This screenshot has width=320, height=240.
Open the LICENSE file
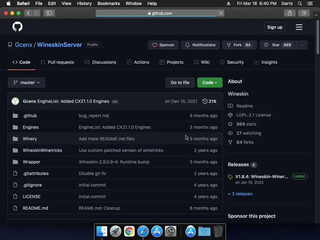click(32, 197)
